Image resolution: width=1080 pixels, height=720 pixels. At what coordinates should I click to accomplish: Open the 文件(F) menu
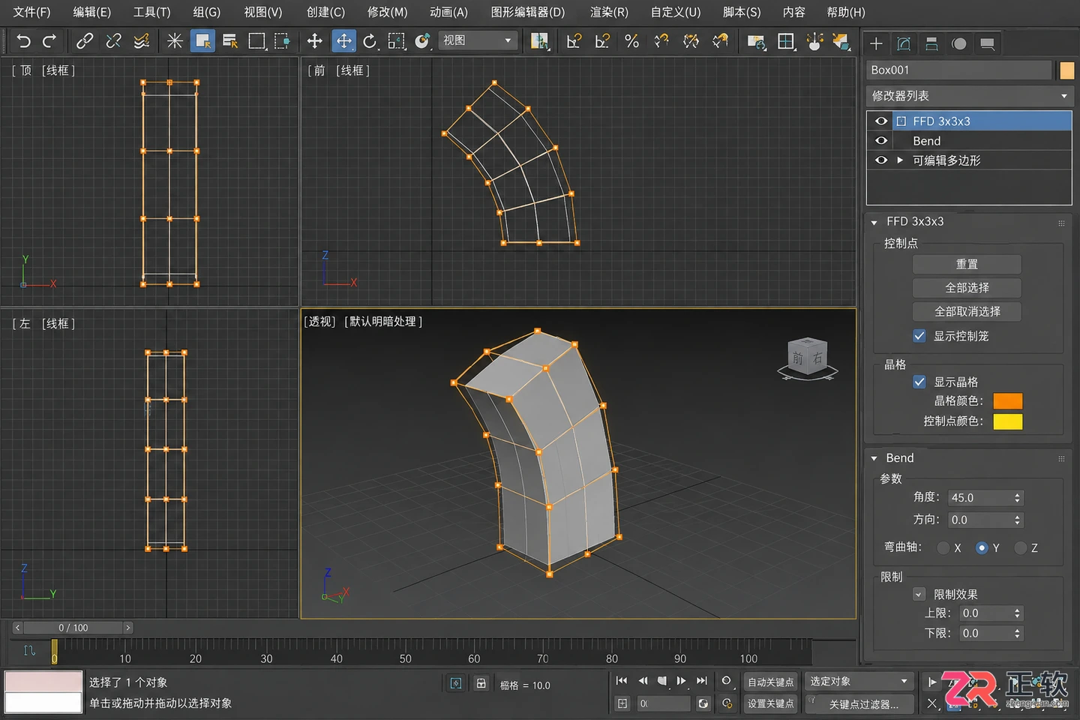tap(31, 12)
